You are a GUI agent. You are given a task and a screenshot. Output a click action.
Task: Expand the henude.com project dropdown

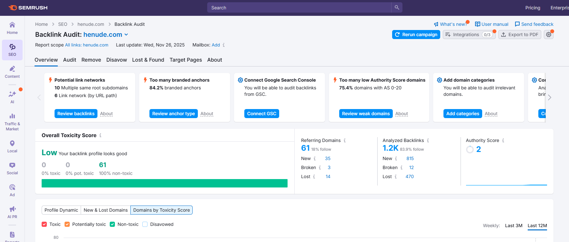click(126, 35)
